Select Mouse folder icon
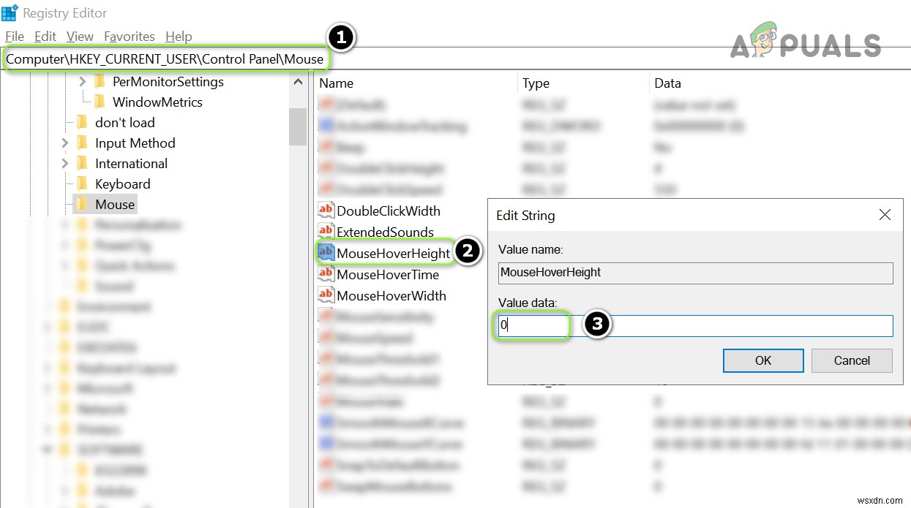The image size is (911, 508). [82, 205]
